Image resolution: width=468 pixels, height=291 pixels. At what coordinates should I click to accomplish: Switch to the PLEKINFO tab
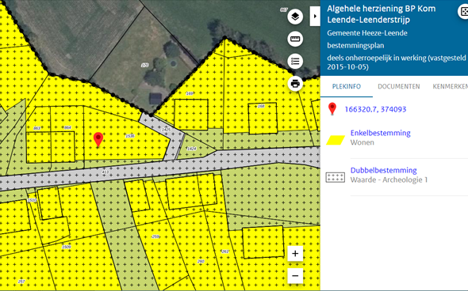point(346,86)
